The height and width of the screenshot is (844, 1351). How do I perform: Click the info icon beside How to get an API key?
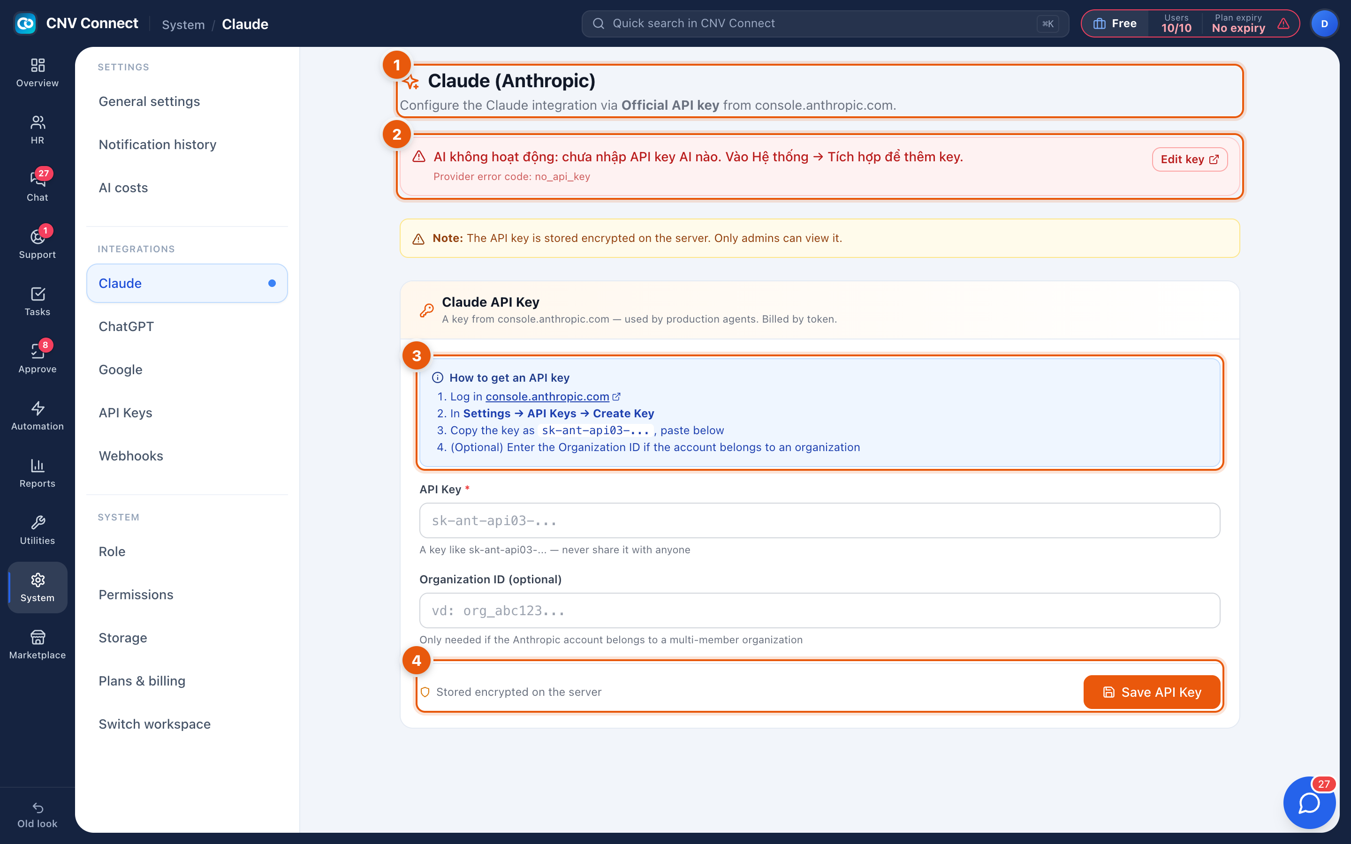438,378
